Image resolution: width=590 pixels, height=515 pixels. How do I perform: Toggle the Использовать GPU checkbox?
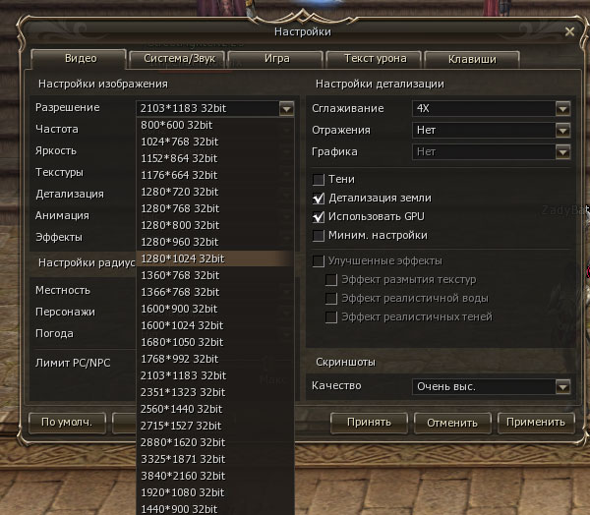pyautogui.click(x=319, y=217)
